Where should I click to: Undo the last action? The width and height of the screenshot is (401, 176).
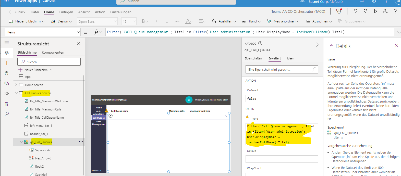point(355,11)
